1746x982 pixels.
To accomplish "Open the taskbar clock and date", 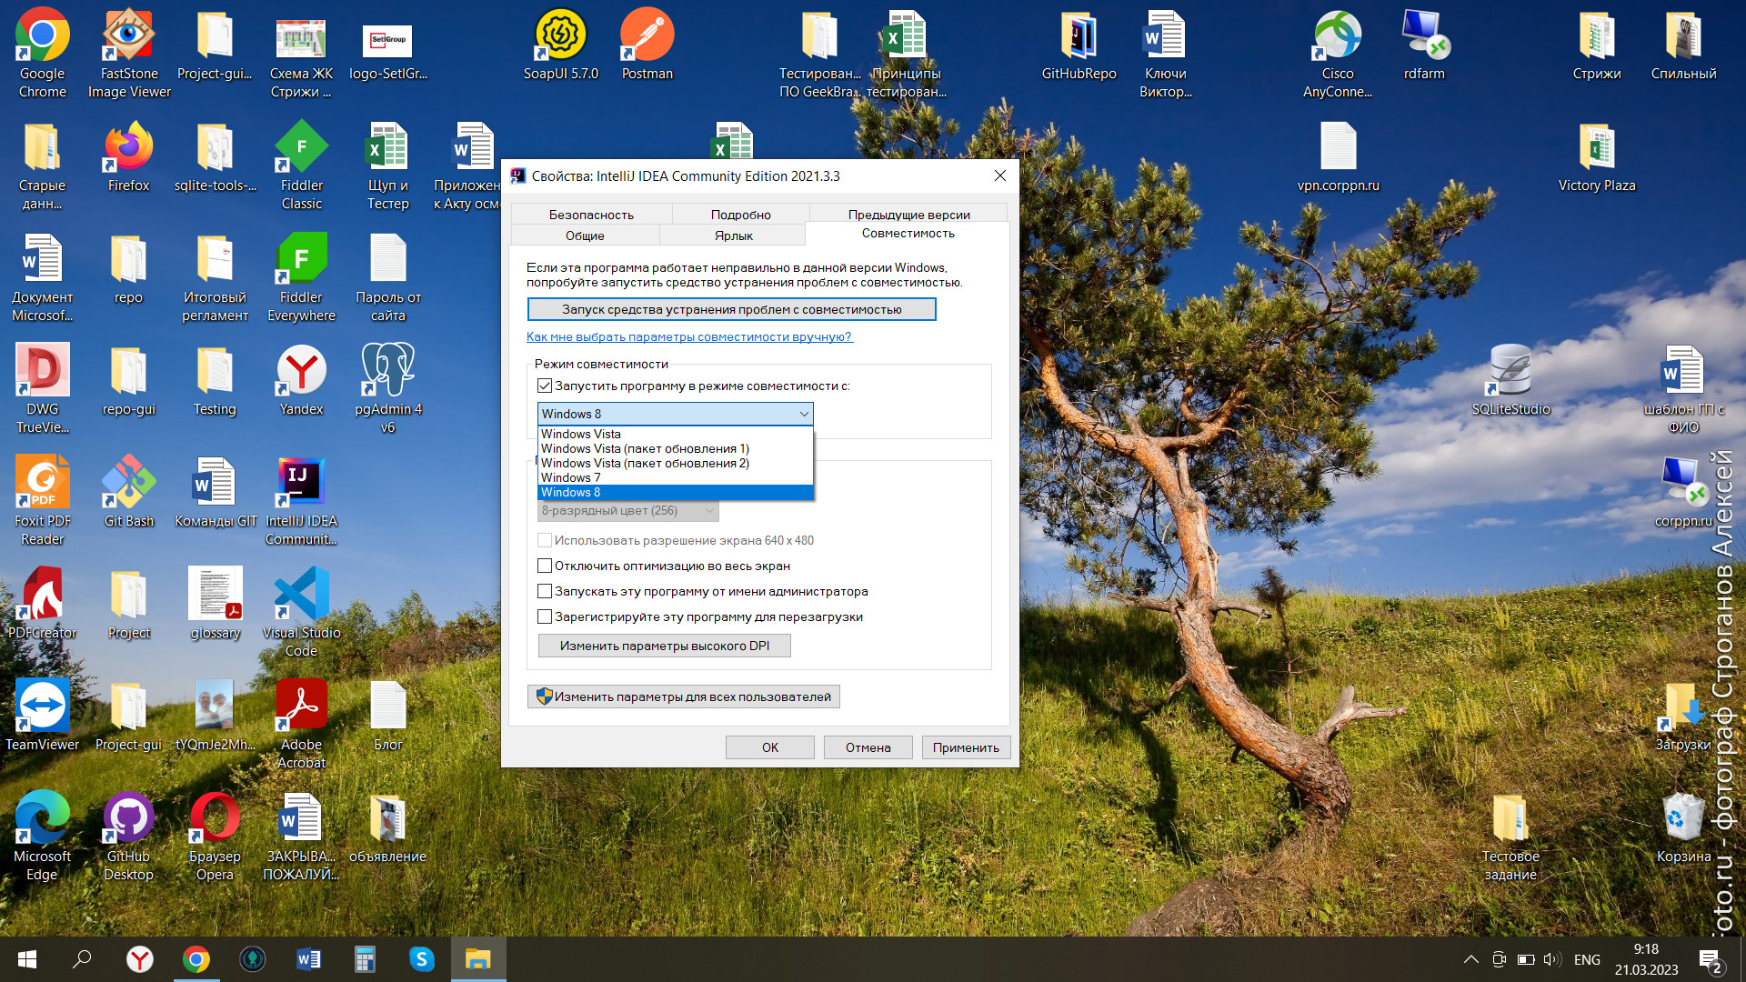I will [x=1646, y=959].
